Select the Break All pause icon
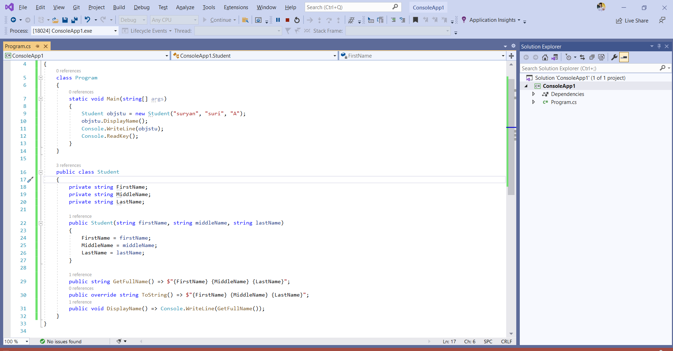 tap(278, 20)
